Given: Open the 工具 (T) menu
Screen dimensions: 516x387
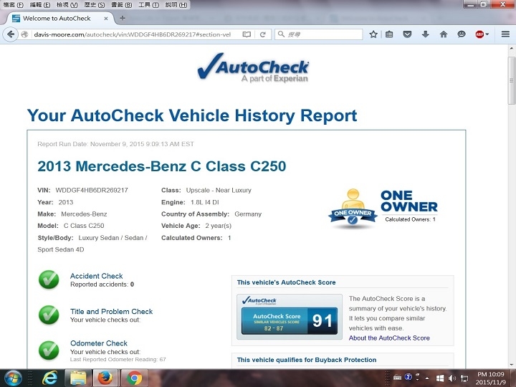Looking at the screenshot, I should pos(148,4).
